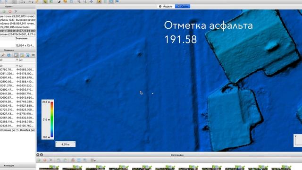
Task: Click the Y axis orientation widget
Action: pyautogui.click(x=298, y=141)
